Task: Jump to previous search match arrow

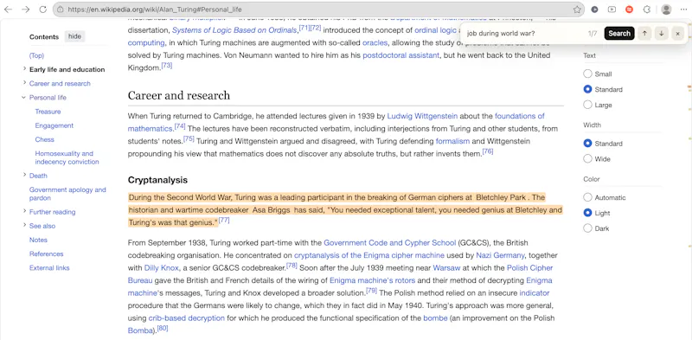Action: (x=644, y=33)
